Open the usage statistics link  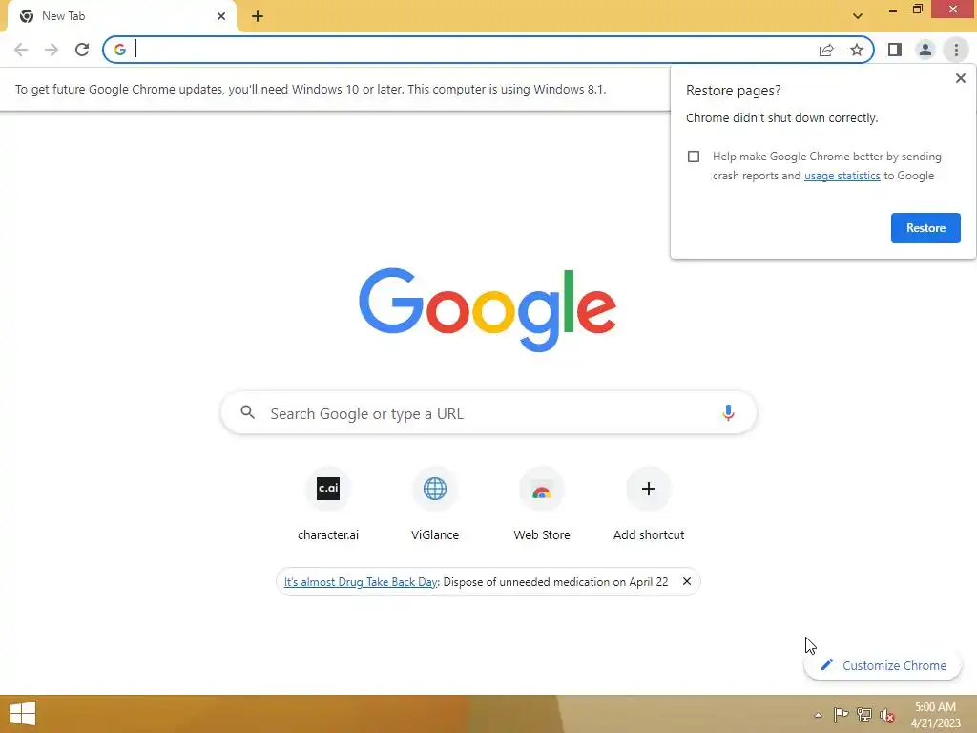(x=842, y=176)
